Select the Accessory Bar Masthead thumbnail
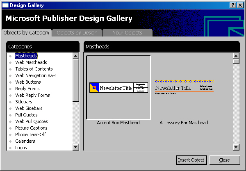Image resolution: width=246 pixels, height=171 pixels. [184, 87]
